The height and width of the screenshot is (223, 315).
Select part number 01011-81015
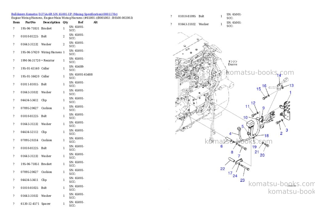point(30,84)
